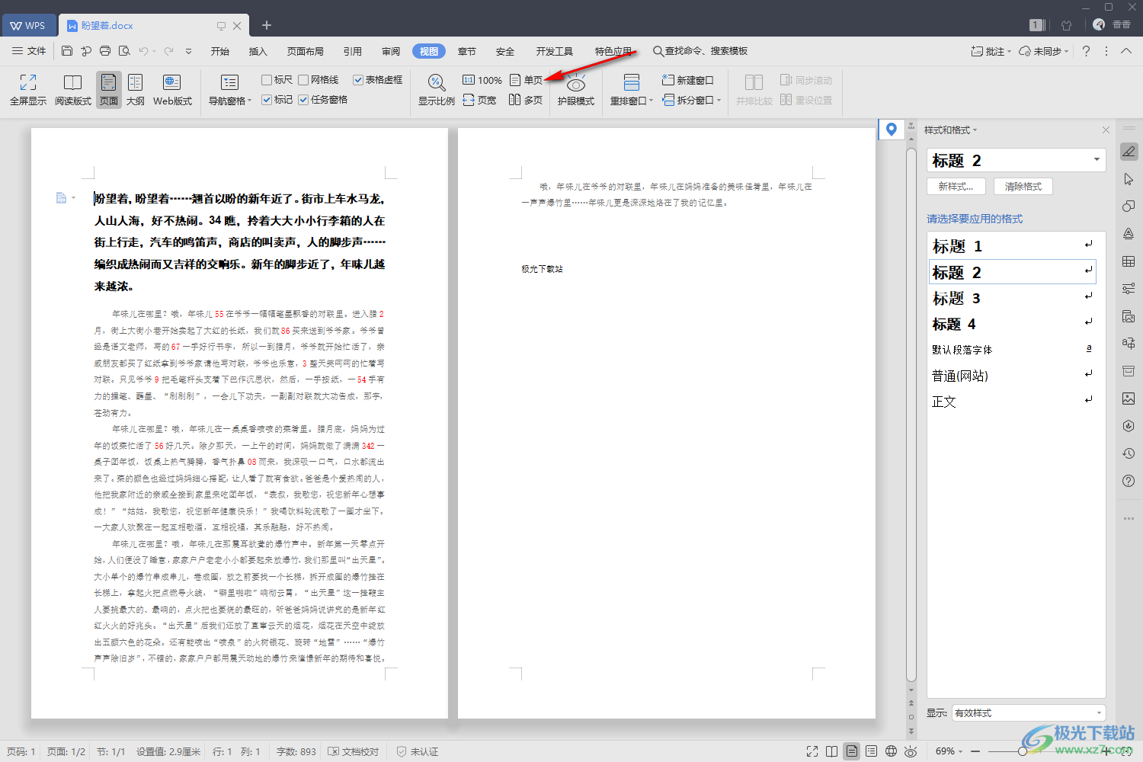Open the 文件 (File) menu
Viewport: 1143px width, 762px height.
click(x=29, y=51)
